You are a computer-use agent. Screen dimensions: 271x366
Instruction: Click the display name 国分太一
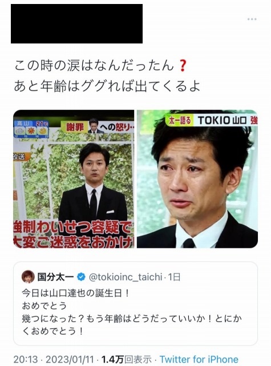[x=56, y=277]
